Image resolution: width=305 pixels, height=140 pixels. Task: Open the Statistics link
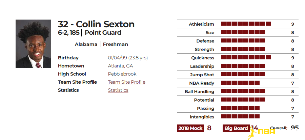118,90
